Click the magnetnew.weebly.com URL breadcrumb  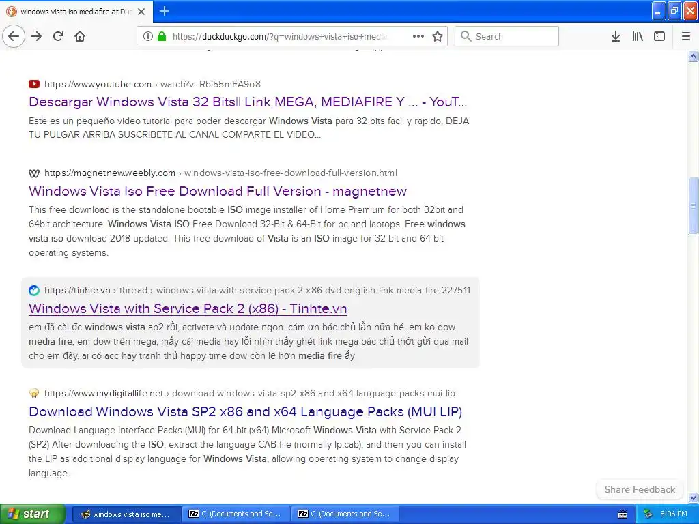[220, 173]
